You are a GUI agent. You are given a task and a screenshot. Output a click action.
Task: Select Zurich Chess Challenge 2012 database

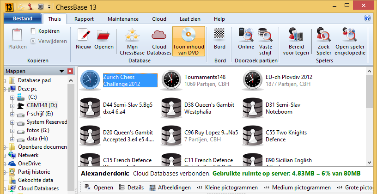118,80
